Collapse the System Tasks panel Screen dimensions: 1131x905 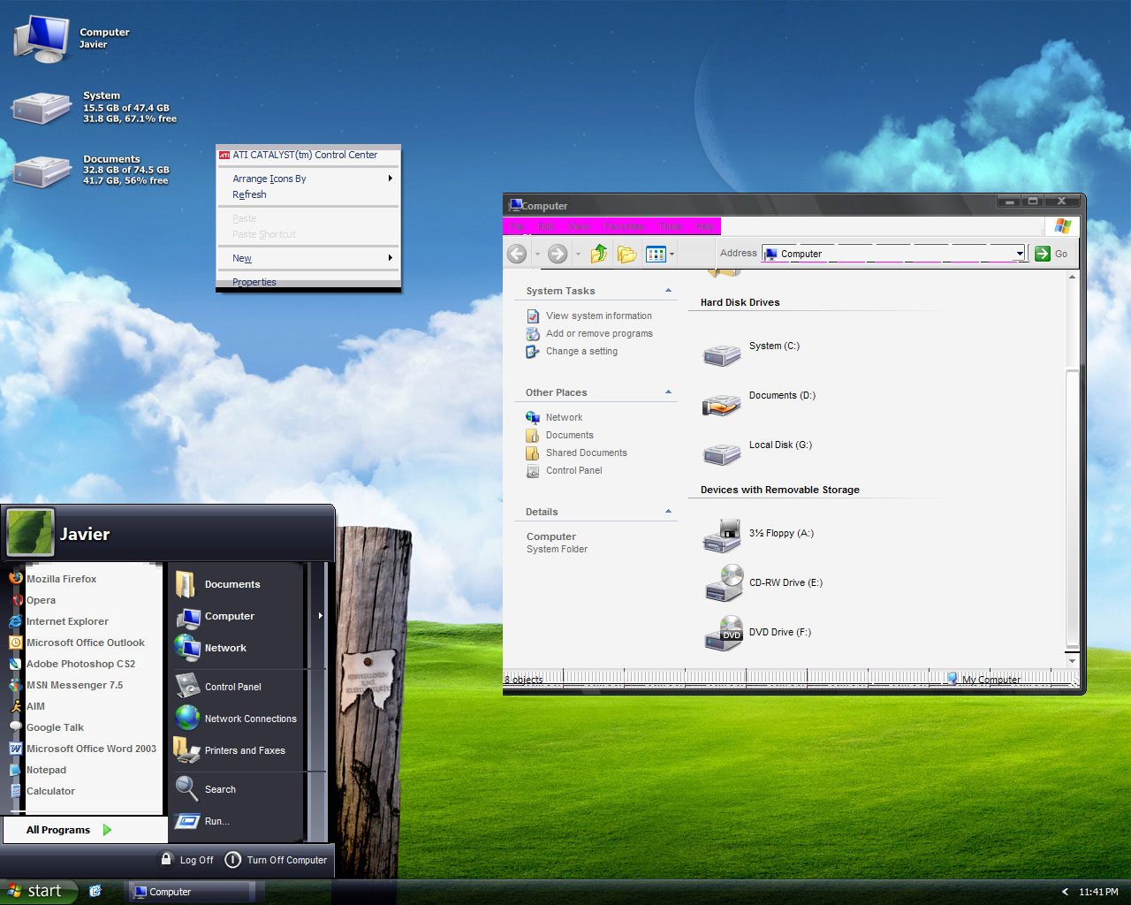pos(668,291)
